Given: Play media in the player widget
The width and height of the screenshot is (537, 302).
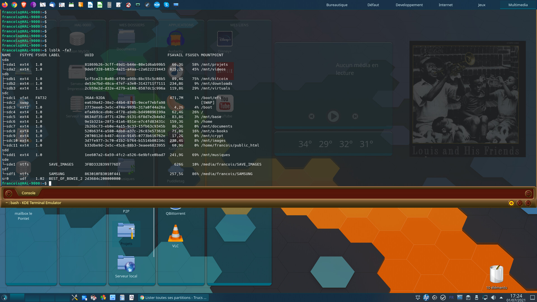Looking at the screenshot, I should [x=333, y=116].
